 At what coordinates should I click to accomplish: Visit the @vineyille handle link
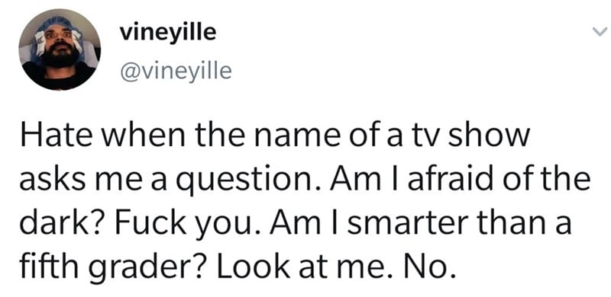coord(176,71)
